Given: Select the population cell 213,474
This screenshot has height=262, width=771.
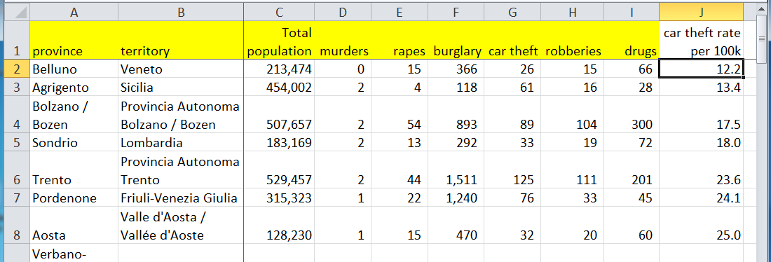Looking at the screenshot, I should 279,69.
